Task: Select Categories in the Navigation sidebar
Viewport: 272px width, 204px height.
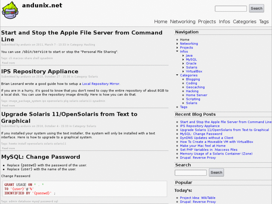Action: click(x=189, y=75)
